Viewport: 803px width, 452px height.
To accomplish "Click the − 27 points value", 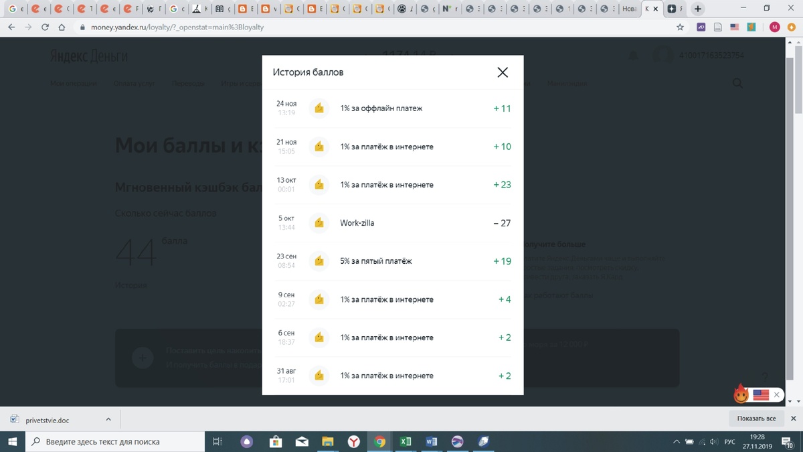I will [x=502, y=223].
